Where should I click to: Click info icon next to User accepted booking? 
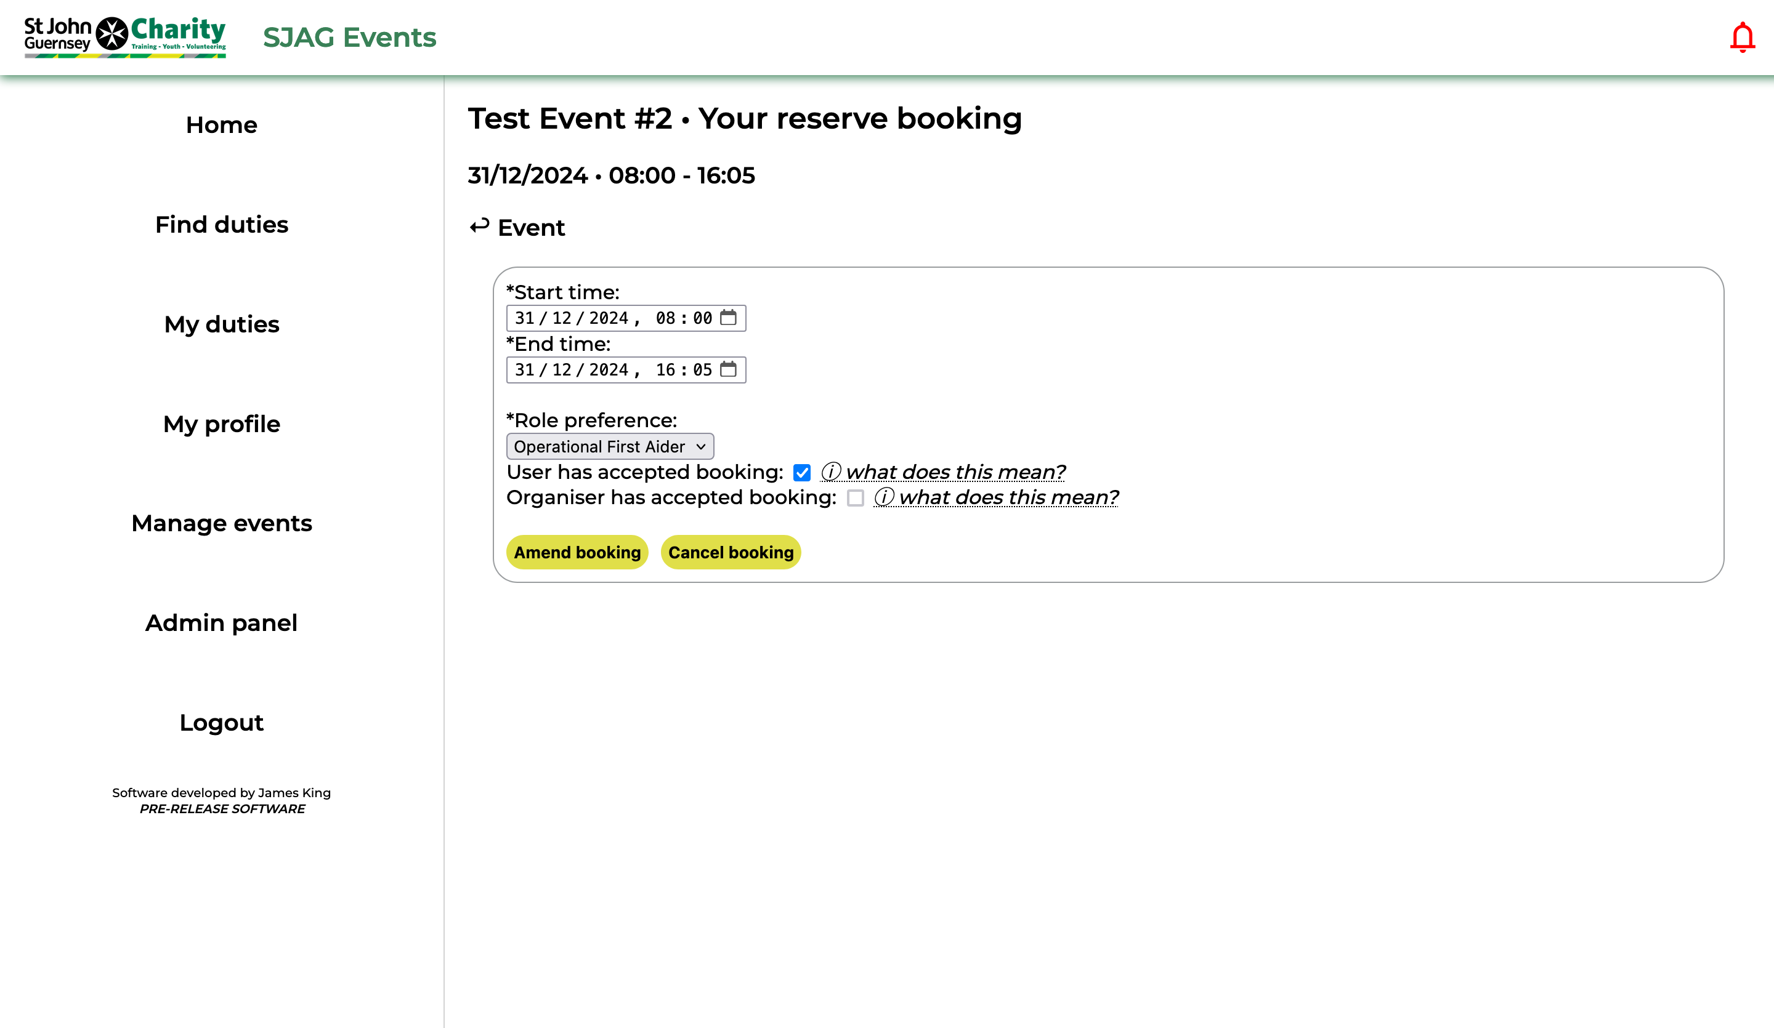[x=831, y=472]
